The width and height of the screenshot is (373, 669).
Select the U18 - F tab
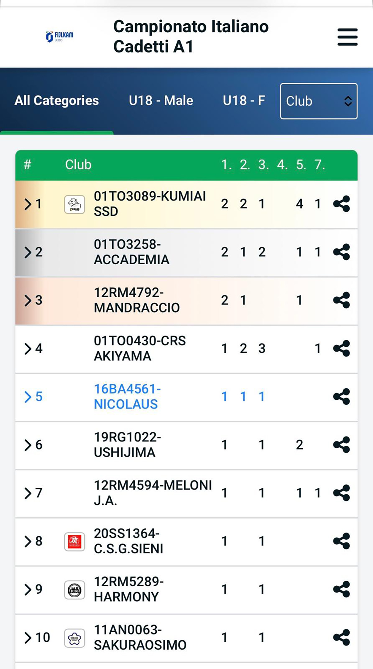(244, 101)
